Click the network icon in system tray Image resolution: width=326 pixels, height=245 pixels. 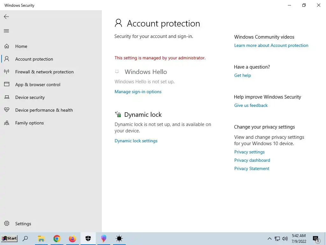[x=277, y=239]
